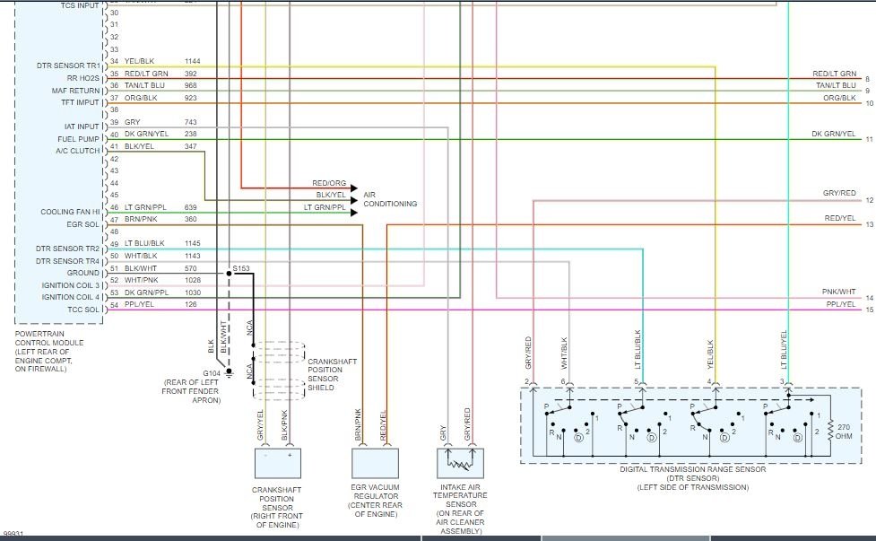Click circuit number 392

point(190,74)
